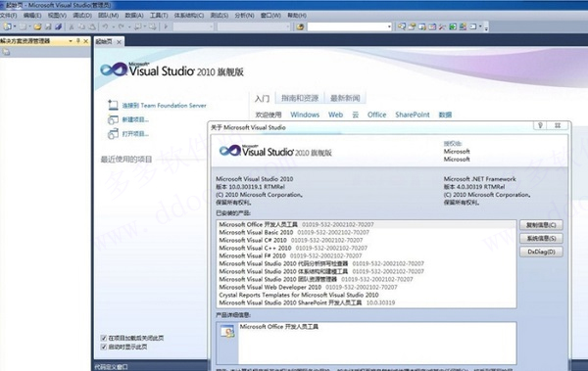Click the Office link on Start Page
588x371 pixels.
(377, 115)
